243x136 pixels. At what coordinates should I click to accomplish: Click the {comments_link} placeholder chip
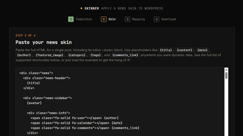125,55
